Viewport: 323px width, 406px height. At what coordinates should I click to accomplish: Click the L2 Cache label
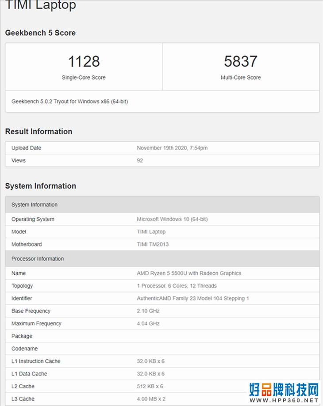coord(23,386)
